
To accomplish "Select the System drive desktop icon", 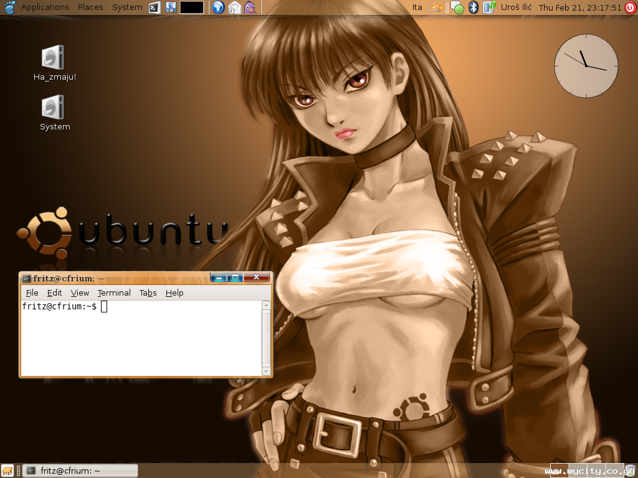I will pos(55,113).
